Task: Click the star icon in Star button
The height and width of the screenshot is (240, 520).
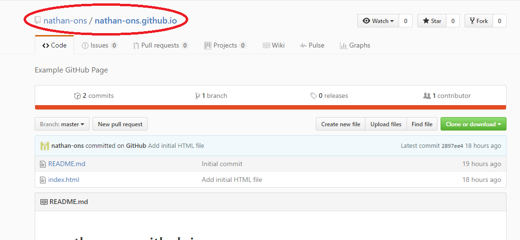Action: 426,21
